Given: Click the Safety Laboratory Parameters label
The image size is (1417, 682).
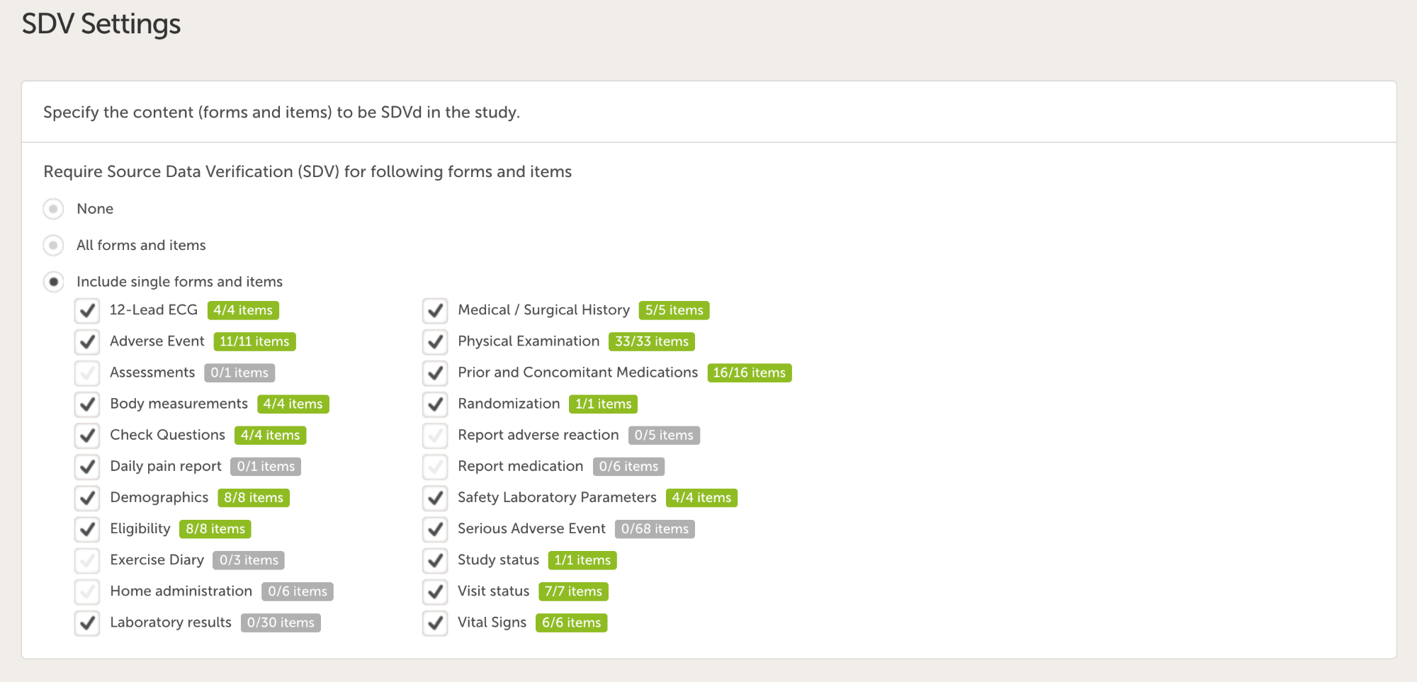Looking at the screenshot, I should [x=557, y=497].
